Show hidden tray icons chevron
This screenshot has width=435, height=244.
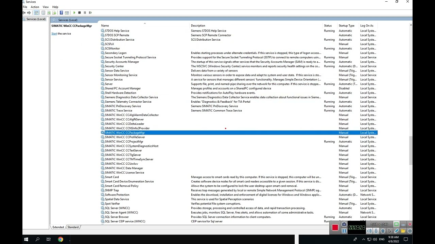click(x=364, y=239)
